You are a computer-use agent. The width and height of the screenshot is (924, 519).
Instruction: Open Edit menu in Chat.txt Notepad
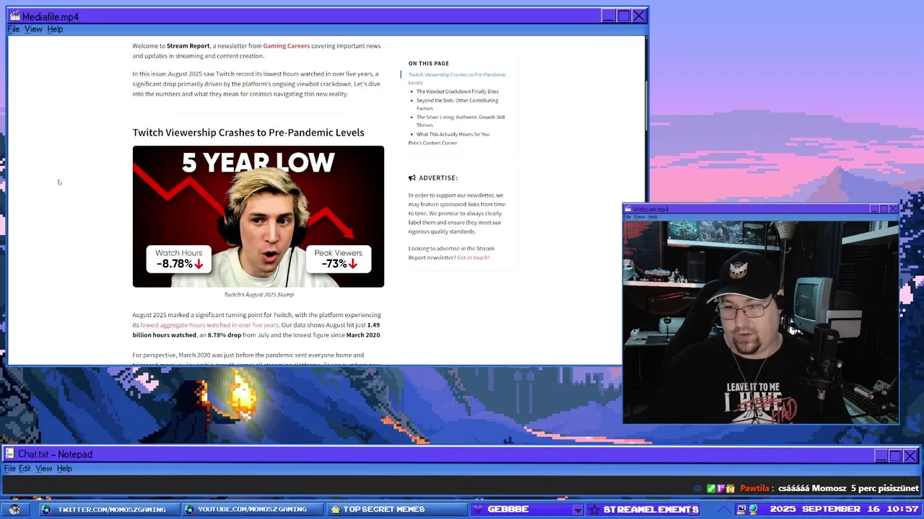point(25,469)
